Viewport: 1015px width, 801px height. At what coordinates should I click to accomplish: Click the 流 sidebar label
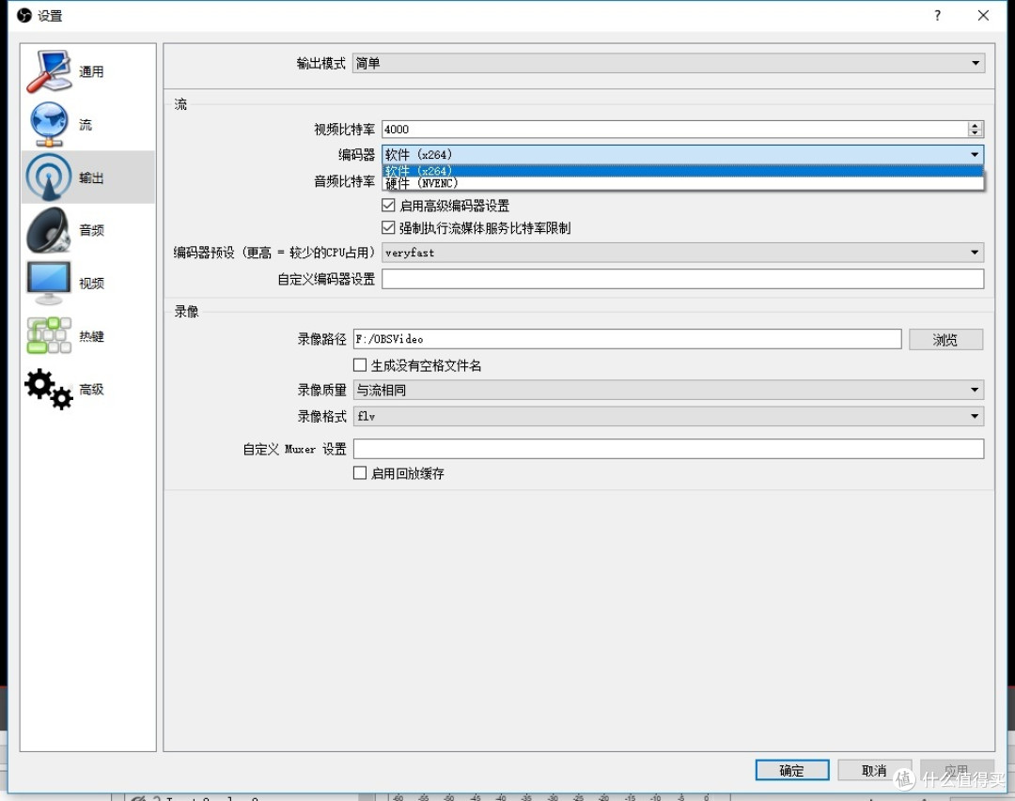pyautogui.click(x=86, y=125)
